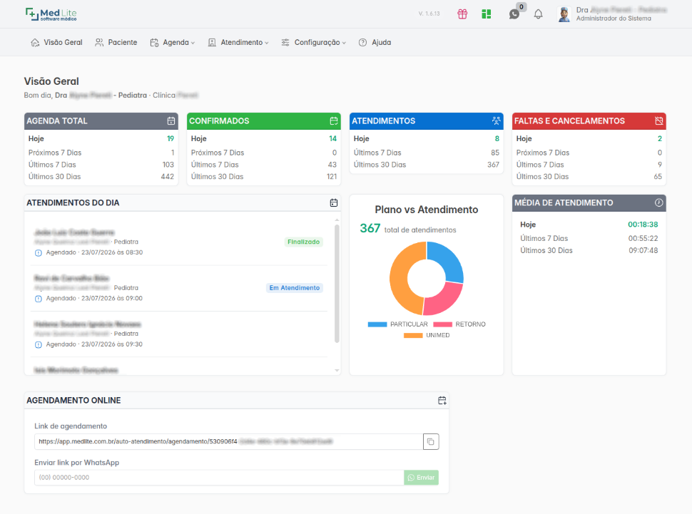Toggle the UNIMED legend entry in chart
Screen dimensions: 692x514
(x=427, y=335)
